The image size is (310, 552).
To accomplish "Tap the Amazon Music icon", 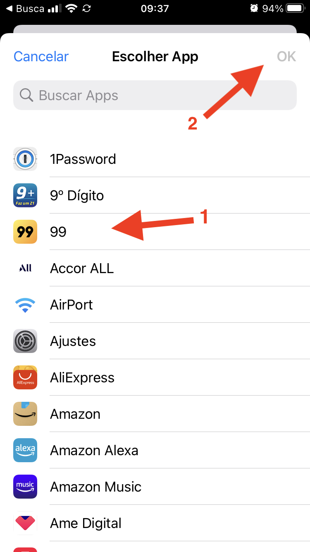I will pyautogui.click(x=25, y=487).
